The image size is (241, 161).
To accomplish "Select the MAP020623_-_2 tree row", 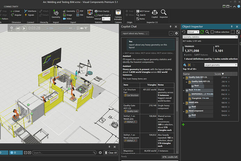I will 200,94.
